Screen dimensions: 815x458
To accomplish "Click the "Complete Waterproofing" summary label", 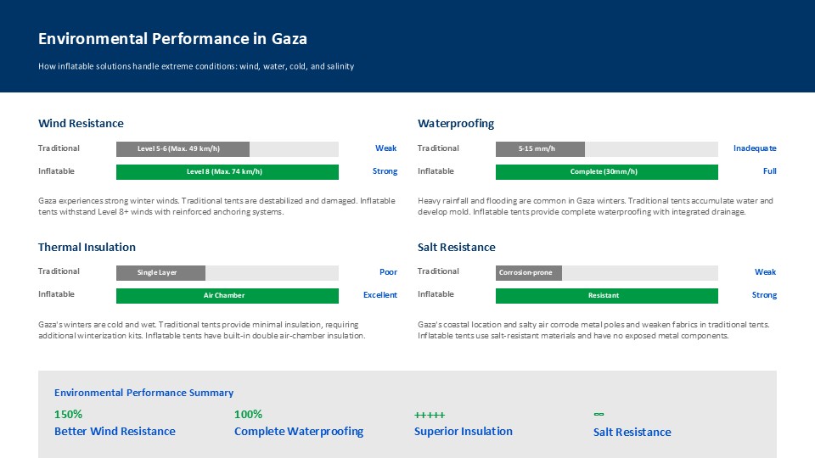I will click(298, 432).
